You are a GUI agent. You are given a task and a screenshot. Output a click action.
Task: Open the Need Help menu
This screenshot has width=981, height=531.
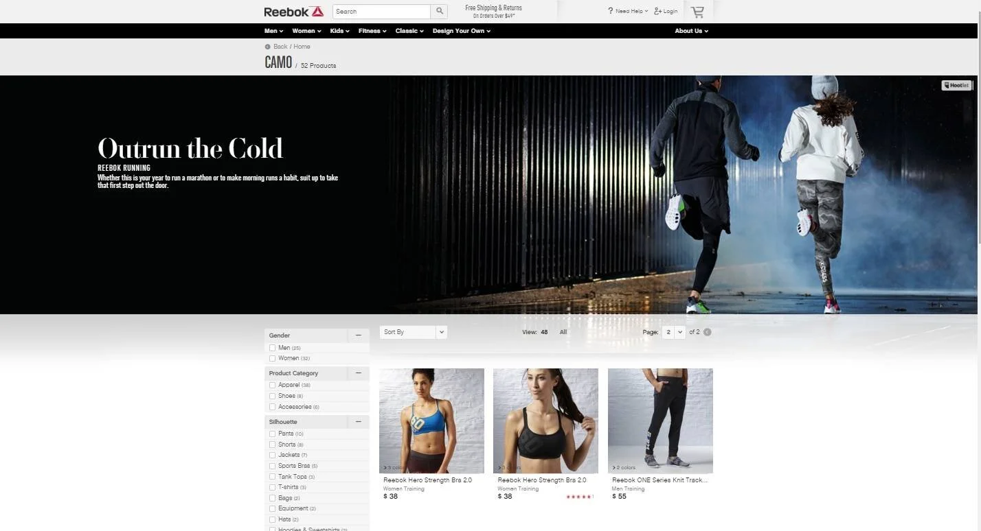pos(628,11)
